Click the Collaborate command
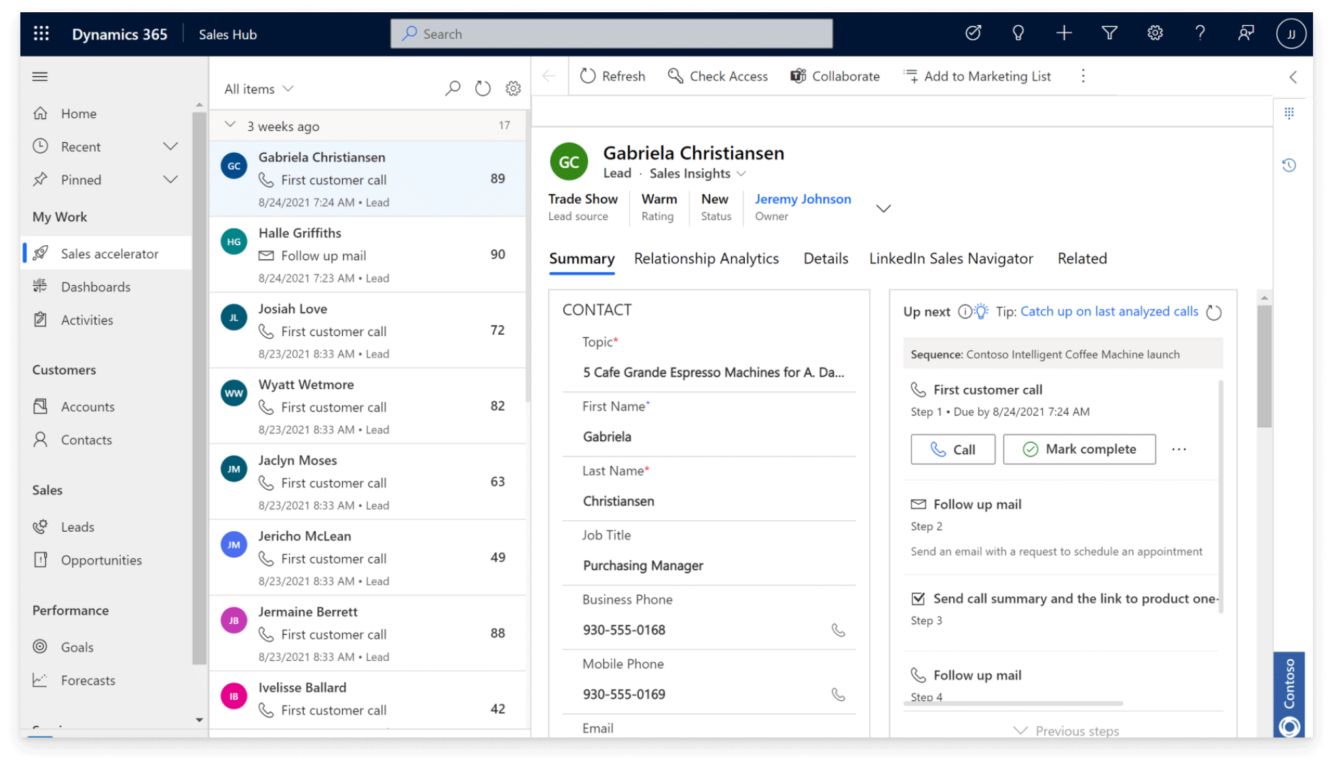This screenshot has width=1332, height=766. click(835, 76)
